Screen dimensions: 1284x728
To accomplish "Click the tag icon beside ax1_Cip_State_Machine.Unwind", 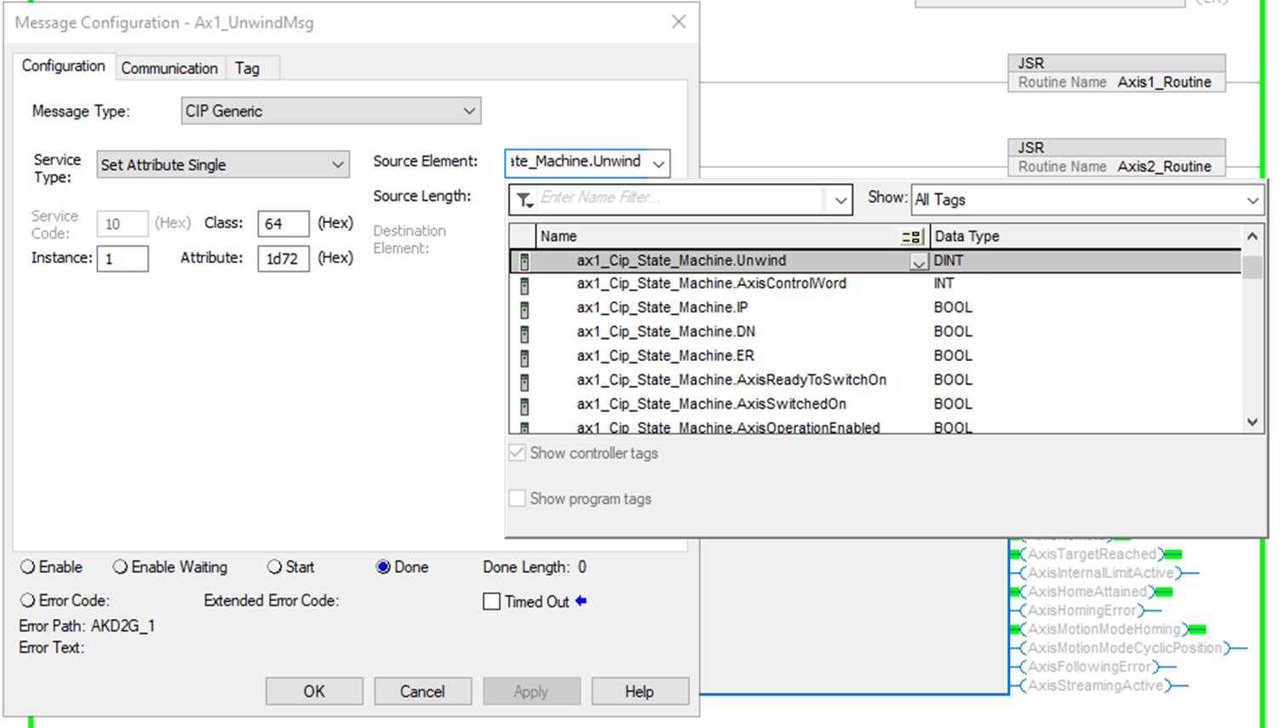I will point(524,261).
